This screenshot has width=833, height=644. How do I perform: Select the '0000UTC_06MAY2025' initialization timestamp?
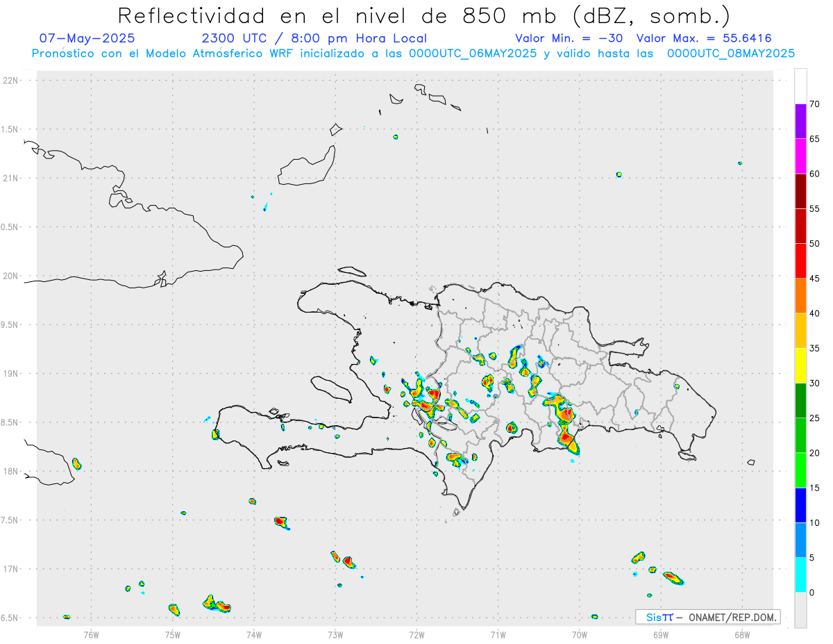473,53
